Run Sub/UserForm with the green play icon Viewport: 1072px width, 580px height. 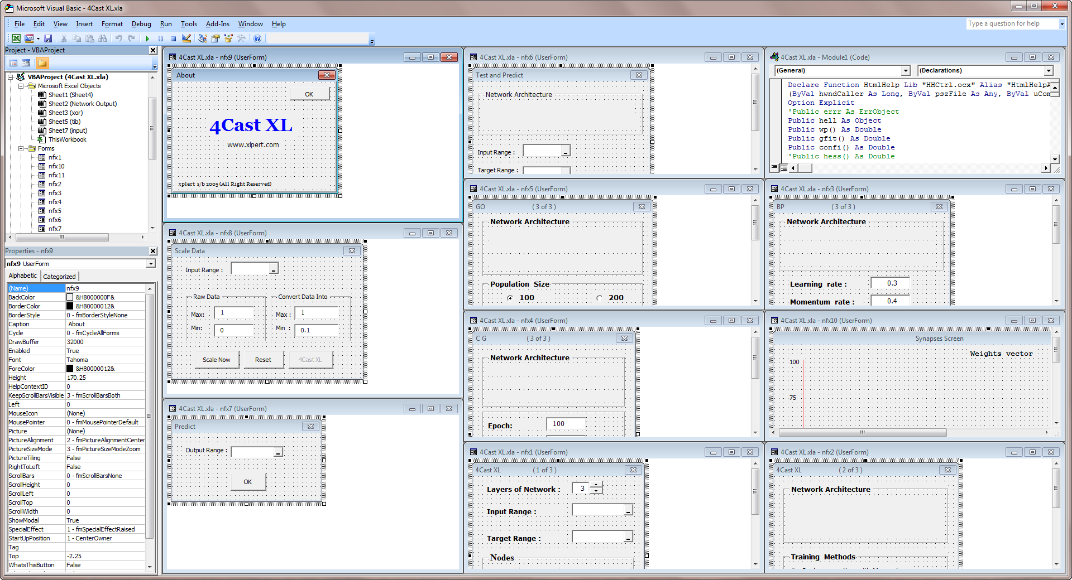tap(147, 38)
